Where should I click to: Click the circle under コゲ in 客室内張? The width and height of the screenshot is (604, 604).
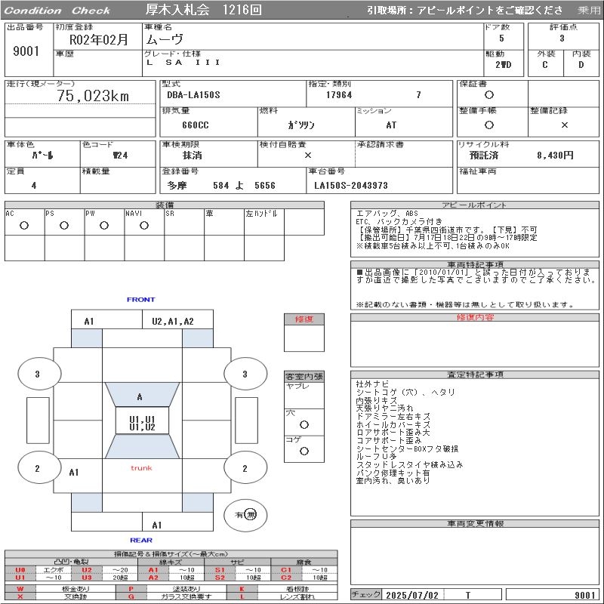point(304,451)
